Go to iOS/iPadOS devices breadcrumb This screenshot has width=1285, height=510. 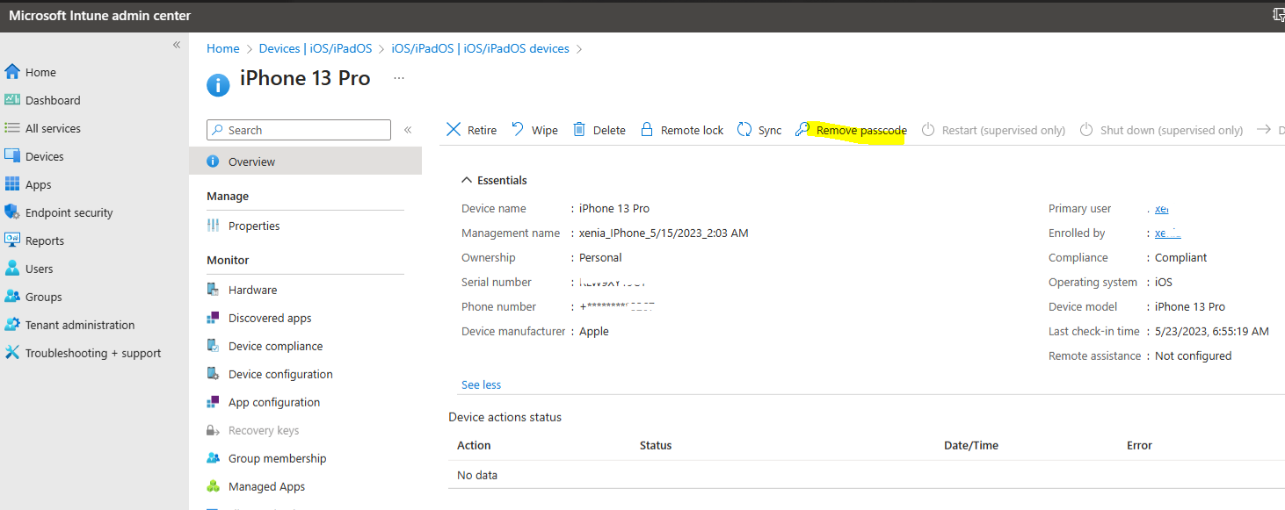point(481,48)
